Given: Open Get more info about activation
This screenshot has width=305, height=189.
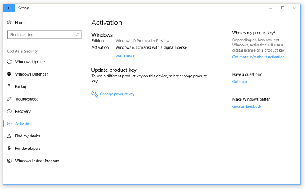Looking at the screenshot, I should (258, 57).
